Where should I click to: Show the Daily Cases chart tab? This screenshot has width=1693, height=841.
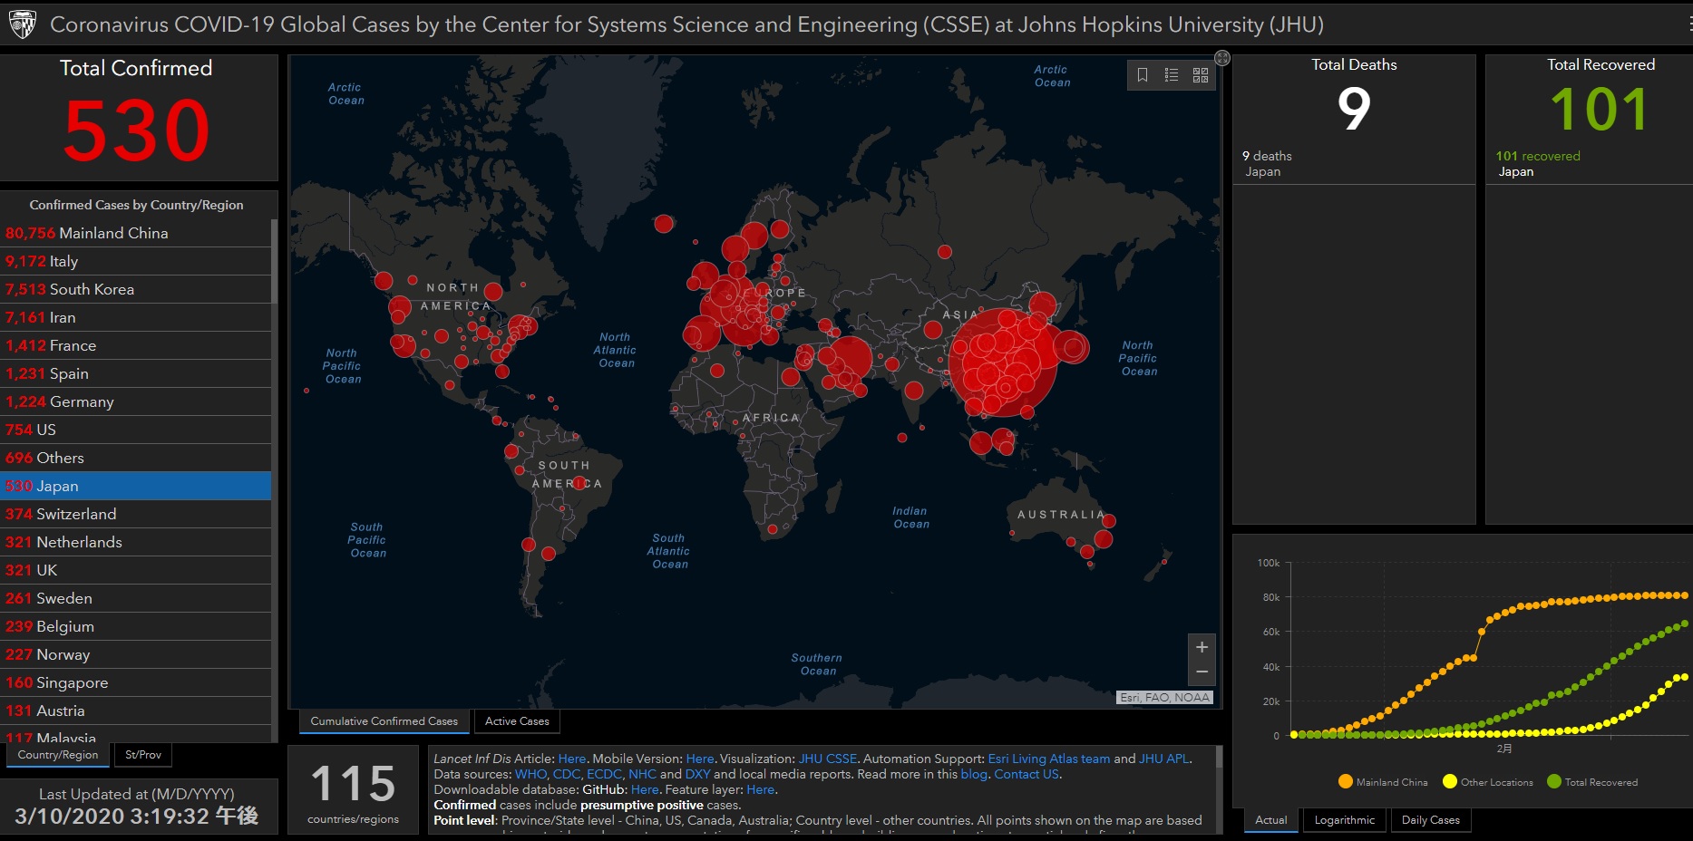pos(1430,820)
